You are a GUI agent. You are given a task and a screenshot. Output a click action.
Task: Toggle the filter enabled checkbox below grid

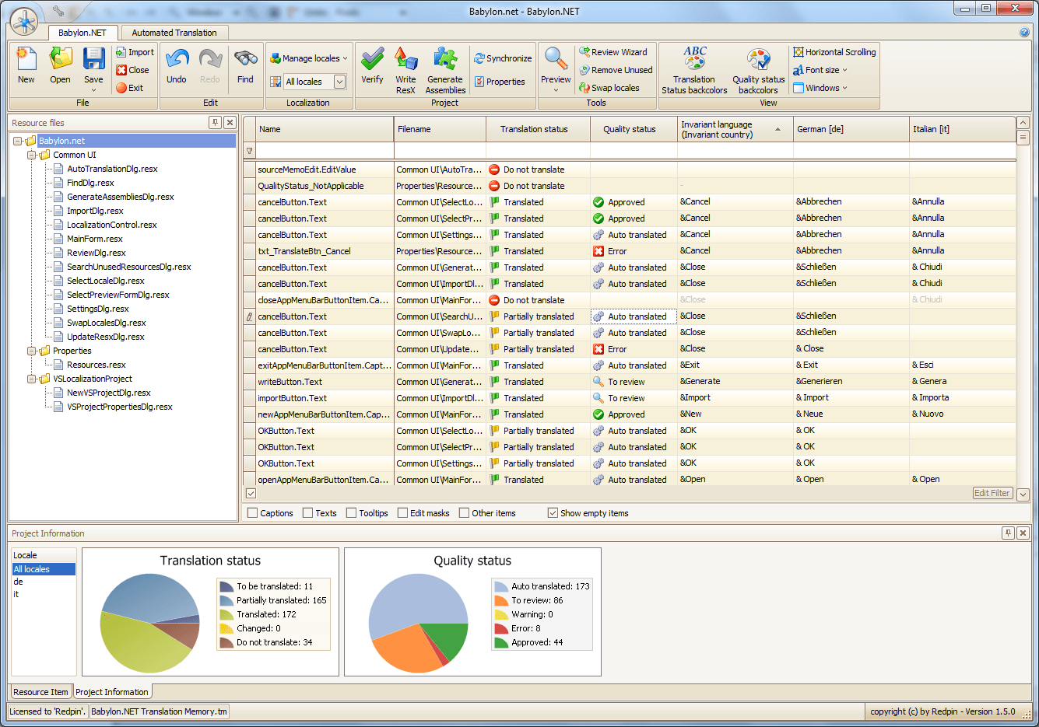pyautogui.click(x=251, y=493)
